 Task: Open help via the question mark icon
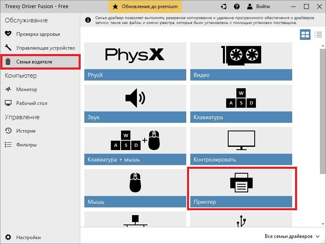(237, 7)
